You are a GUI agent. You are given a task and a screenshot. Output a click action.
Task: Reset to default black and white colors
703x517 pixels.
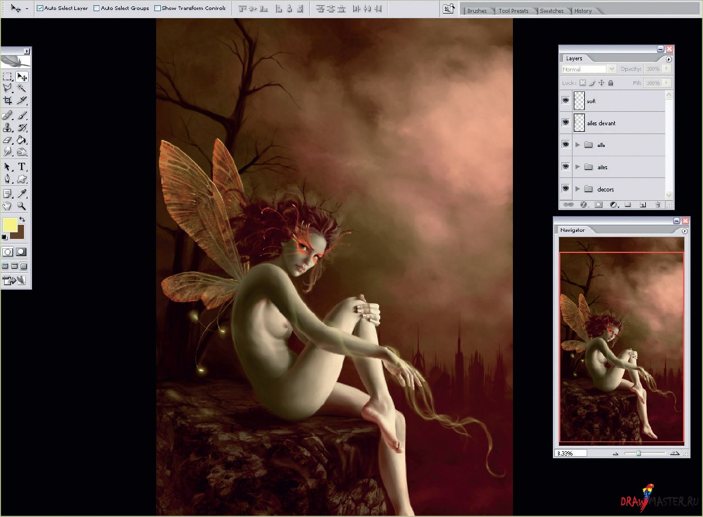[5, 237]
